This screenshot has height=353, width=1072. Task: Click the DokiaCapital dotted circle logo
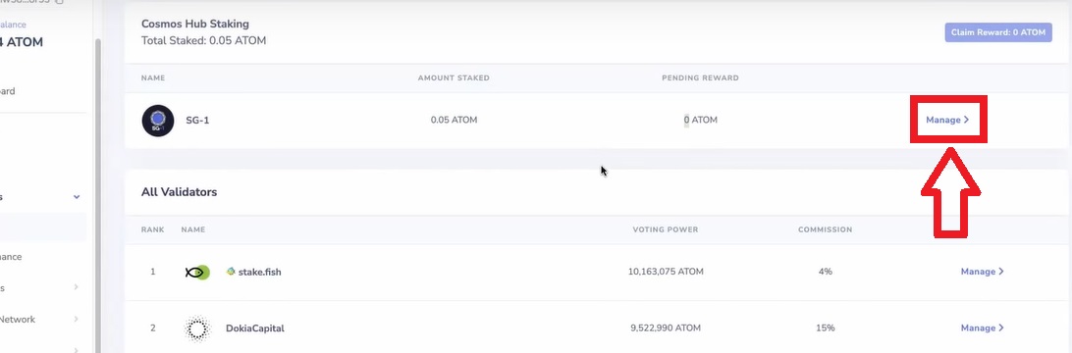pos(197,328)
